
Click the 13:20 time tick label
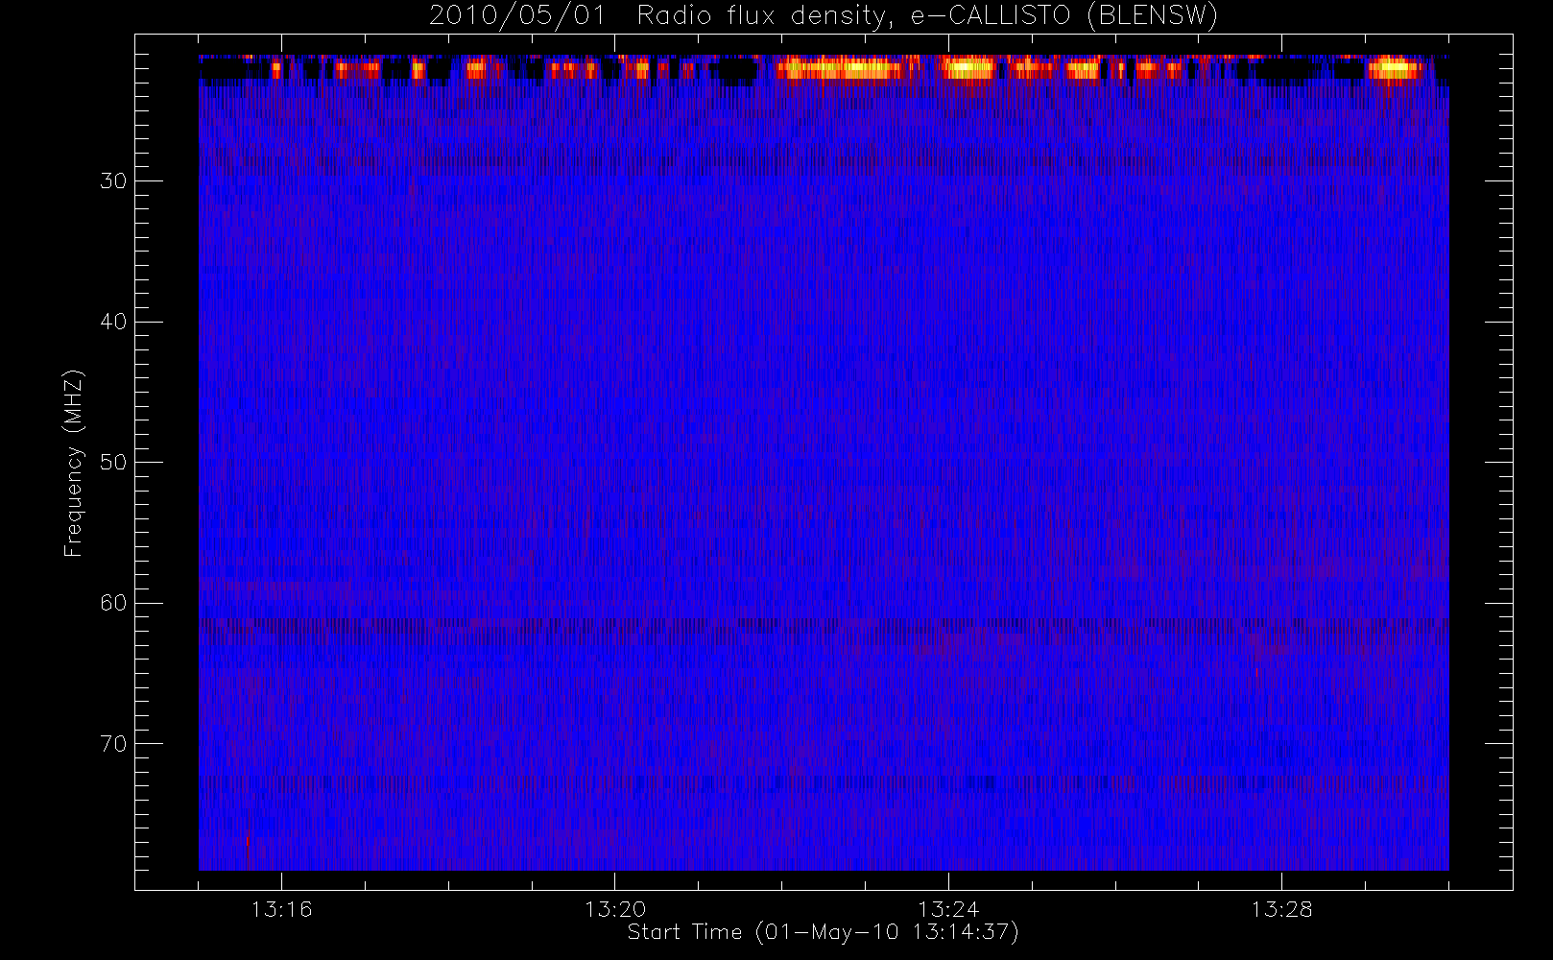tap(614, 909)
